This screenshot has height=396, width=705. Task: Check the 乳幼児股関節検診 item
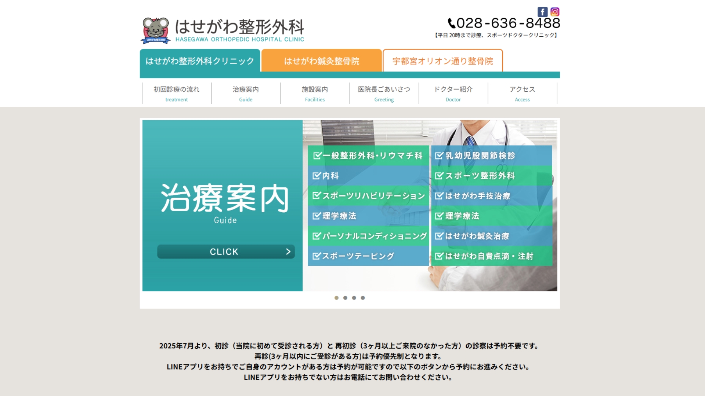coord(475,155)
